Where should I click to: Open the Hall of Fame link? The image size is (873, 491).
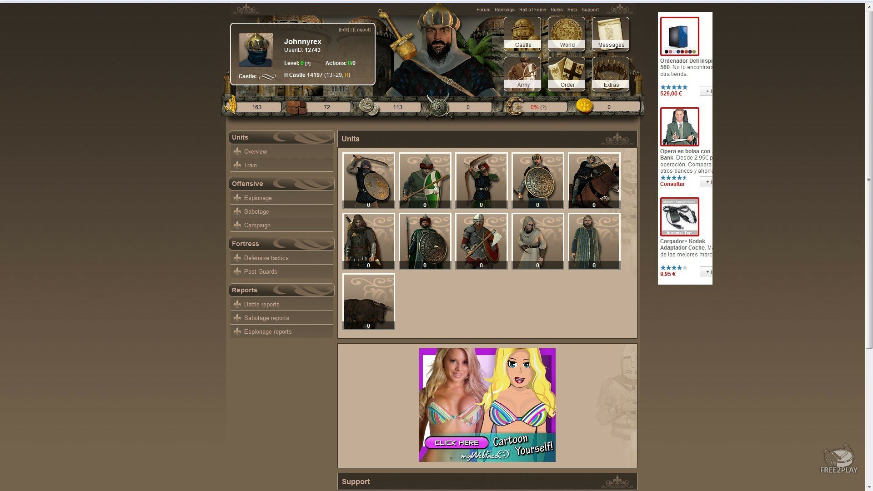532,10
